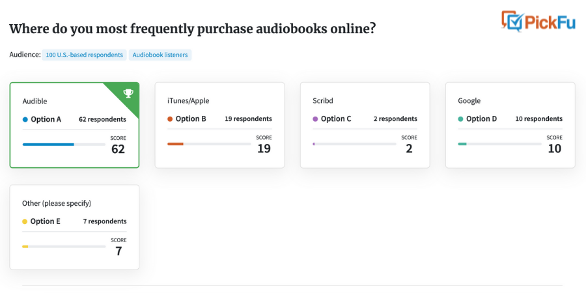Viewport: 586px width, 293px height.
Task: Open the Google result card
Action: point(510,125)
